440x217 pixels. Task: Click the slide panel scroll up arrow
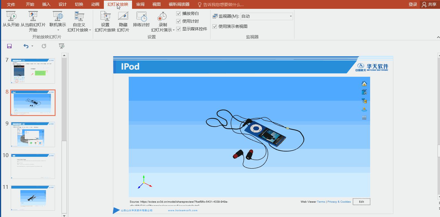click(x=64, y=55)
